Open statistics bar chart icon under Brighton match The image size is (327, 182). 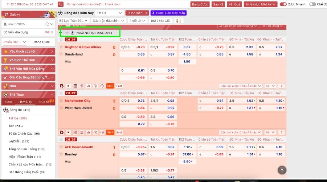(89, 86)
